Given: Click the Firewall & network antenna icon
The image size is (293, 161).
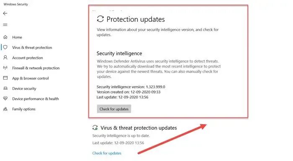Looking at the screenshot, I should (5, 68).
